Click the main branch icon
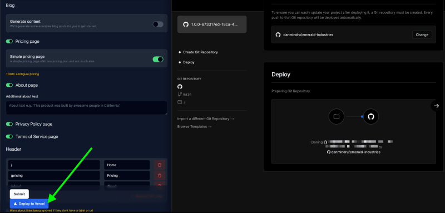 pyautogui.click(x=179, y=94)
